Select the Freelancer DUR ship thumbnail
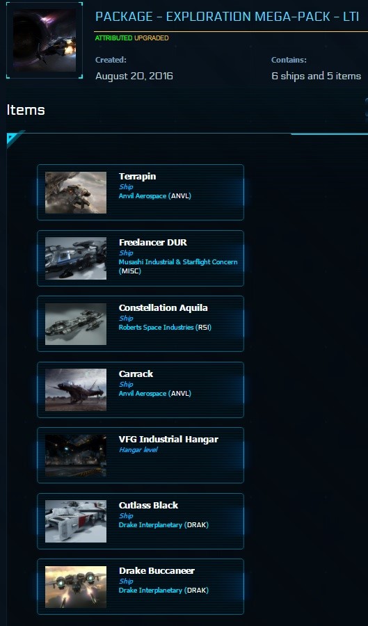 coord(76,258)
